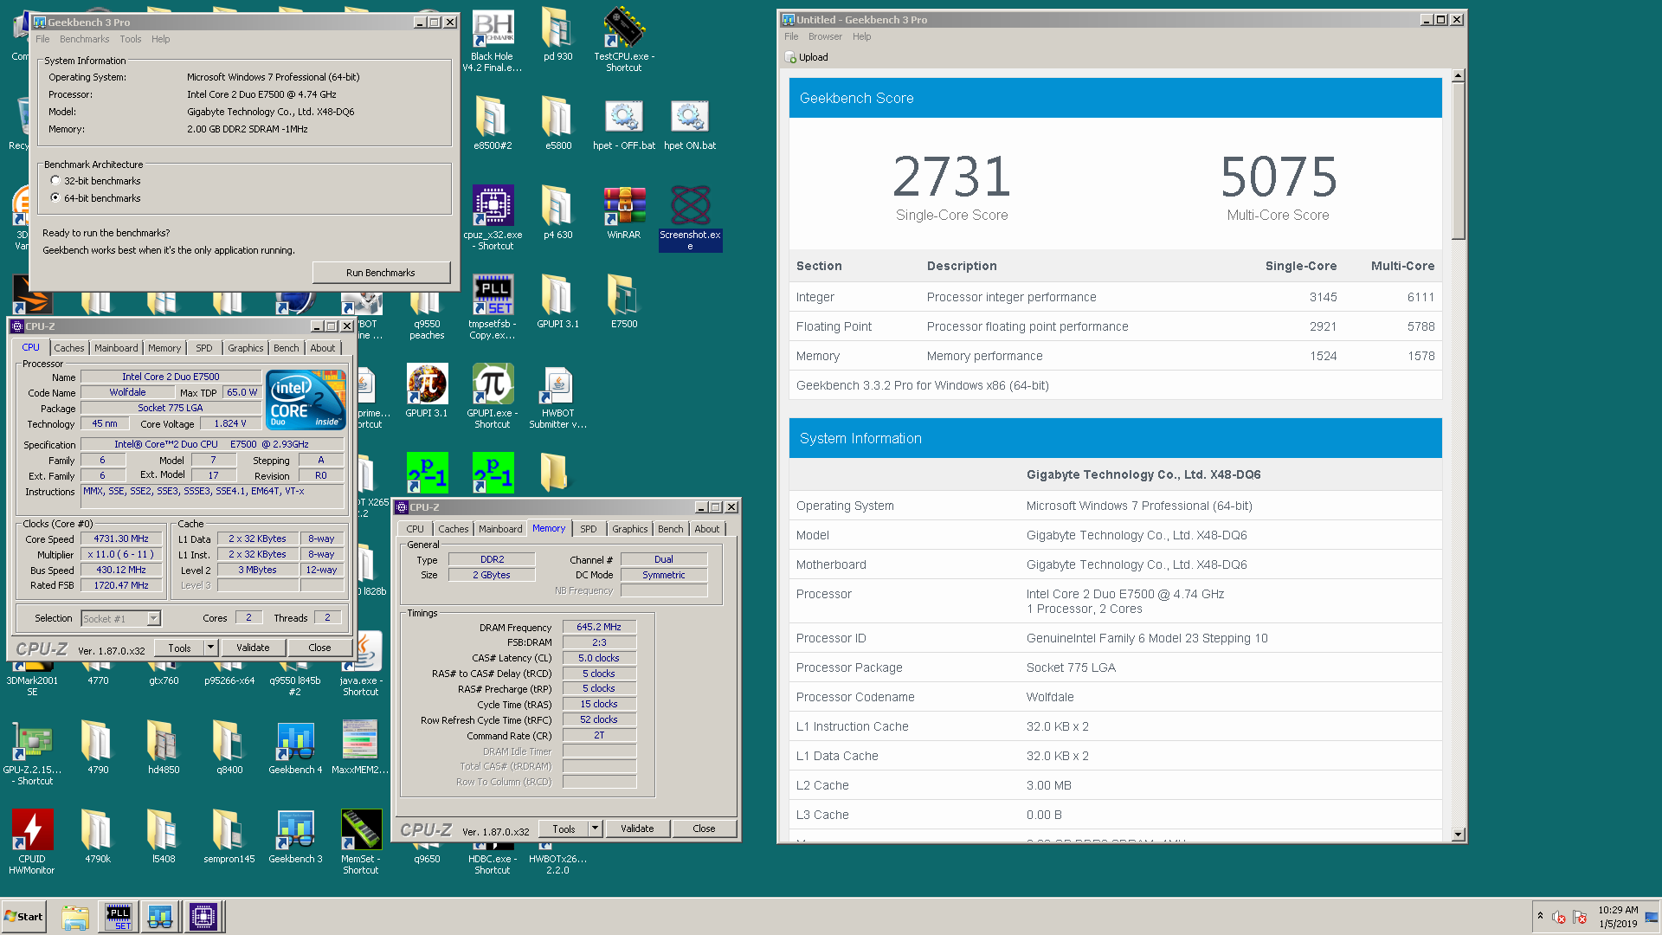Switch to About tab in CPU-Z Memory window
This screenshot has height=935, width=1662.
707,529
